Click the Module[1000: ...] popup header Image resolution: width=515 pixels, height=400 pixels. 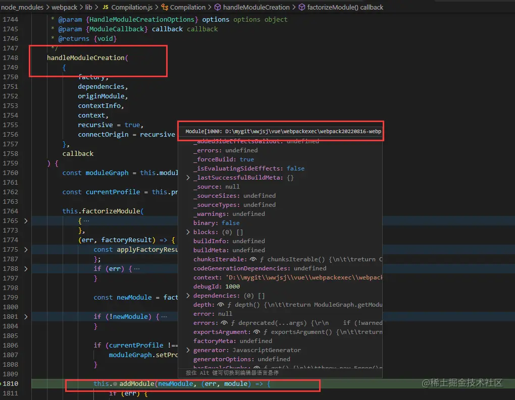pyautogui.click(x=283, y=131)
